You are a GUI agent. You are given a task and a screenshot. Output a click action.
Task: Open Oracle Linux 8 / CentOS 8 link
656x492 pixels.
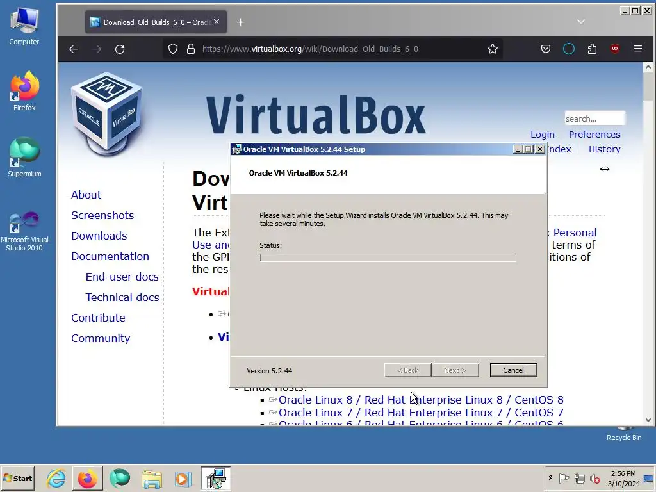pyautogui.click(x=421, y=400)
